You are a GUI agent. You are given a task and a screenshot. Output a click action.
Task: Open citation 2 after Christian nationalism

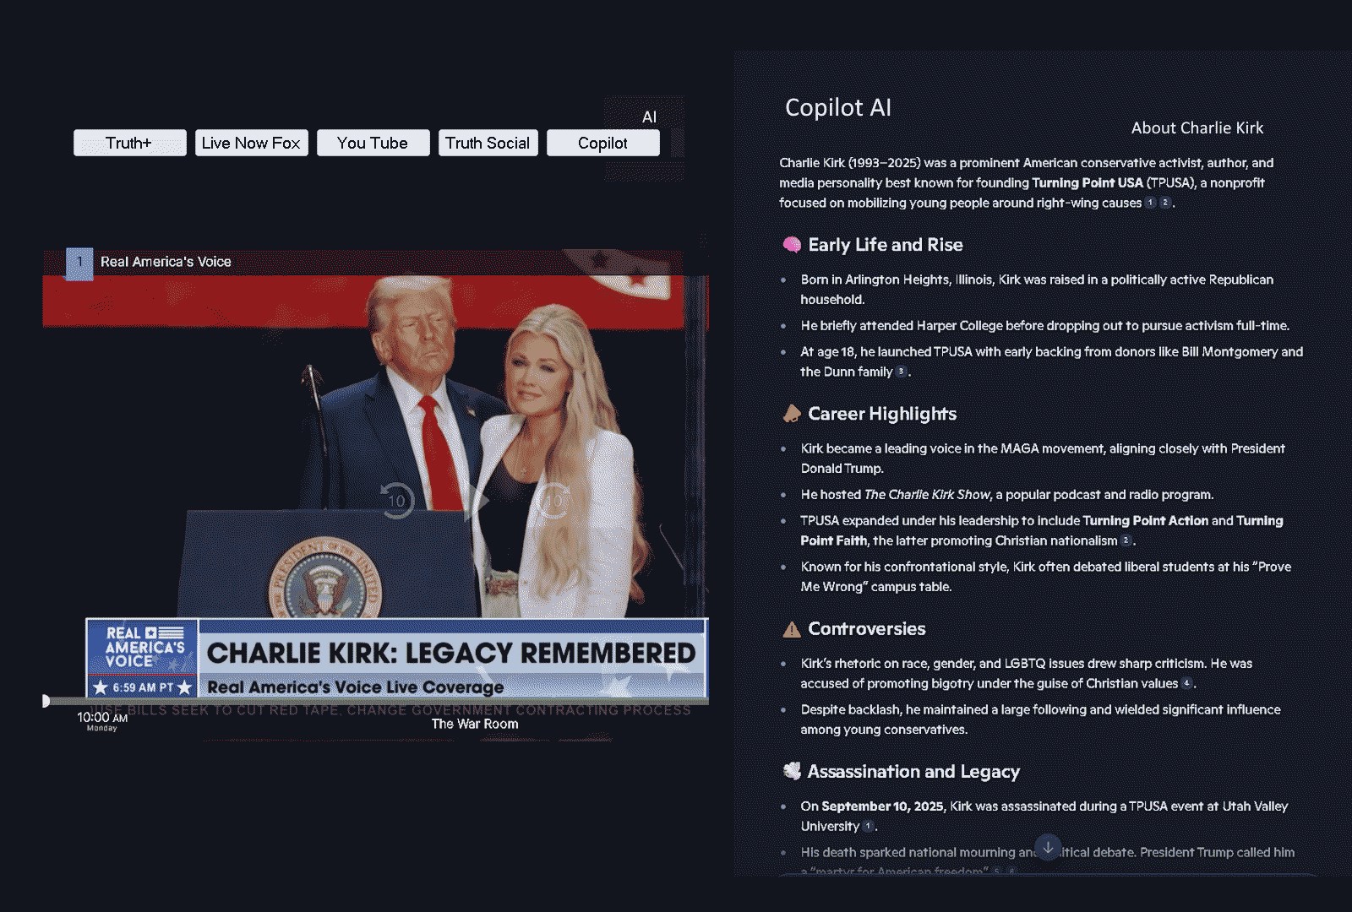pos(1126,540)
